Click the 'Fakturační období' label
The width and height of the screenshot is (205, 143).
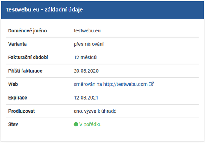pyautogui.click(x=28, y=58)
